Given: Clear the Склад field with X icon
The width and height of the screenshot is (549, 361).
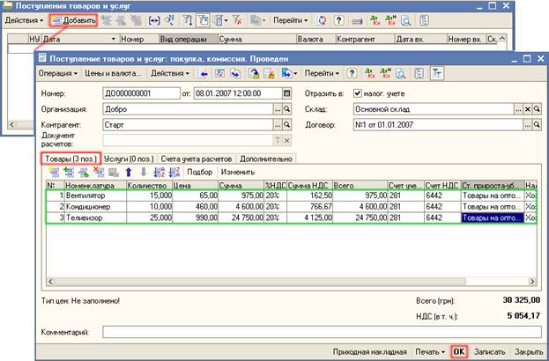Looking at the screenshot, I should tap(528, 109).
